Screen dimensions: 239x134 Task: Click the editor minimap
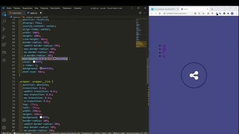tap(141, 33)
